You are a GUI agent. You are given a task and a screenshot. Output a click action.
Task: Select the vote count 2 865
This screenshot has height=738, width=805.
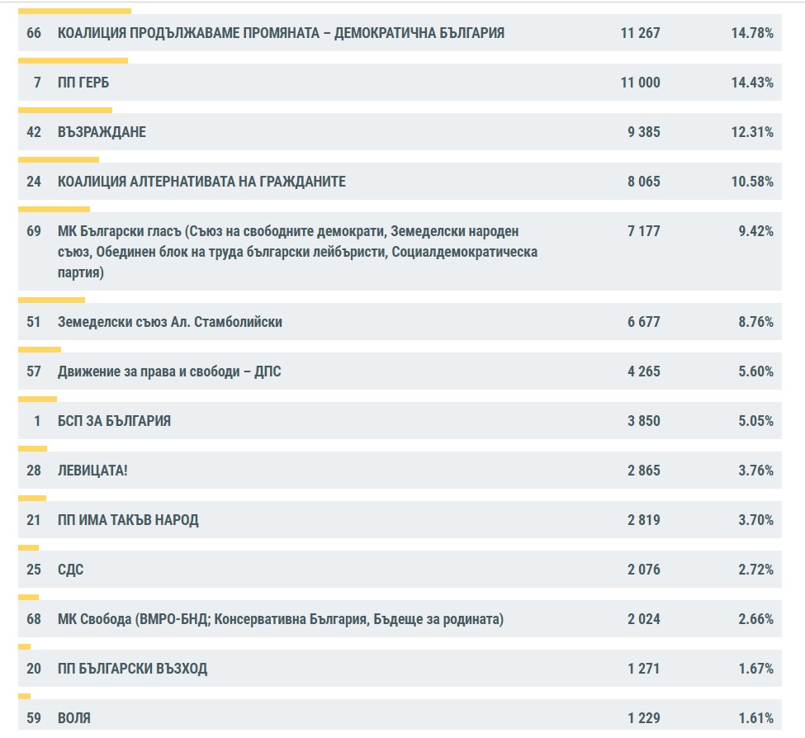(x=644, y=471)
